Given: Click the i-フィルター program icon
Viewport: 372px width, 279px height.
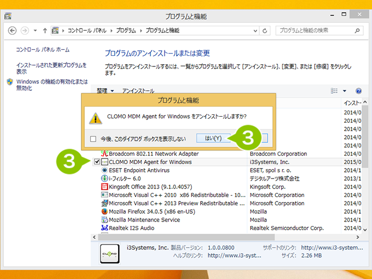Looking at the screenshot, I should 104,179.
